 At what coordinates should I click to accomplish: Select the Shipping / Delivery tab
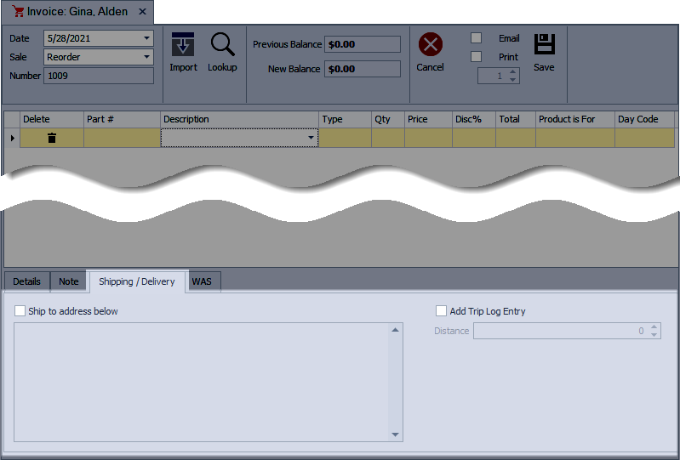(137, 281)
